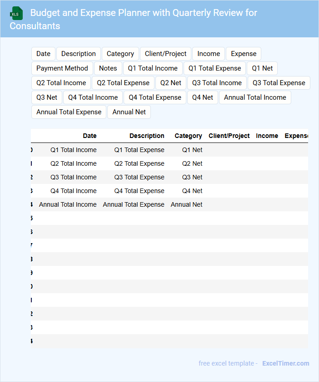Click the green XLS file icon

16,13
